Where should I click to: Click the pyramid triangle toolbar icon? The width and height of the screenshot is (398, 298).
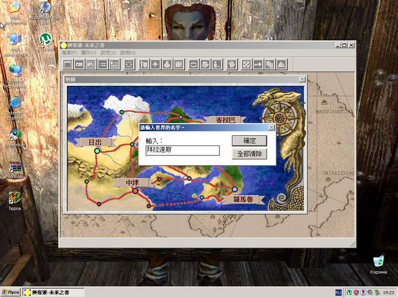point(281,65)
